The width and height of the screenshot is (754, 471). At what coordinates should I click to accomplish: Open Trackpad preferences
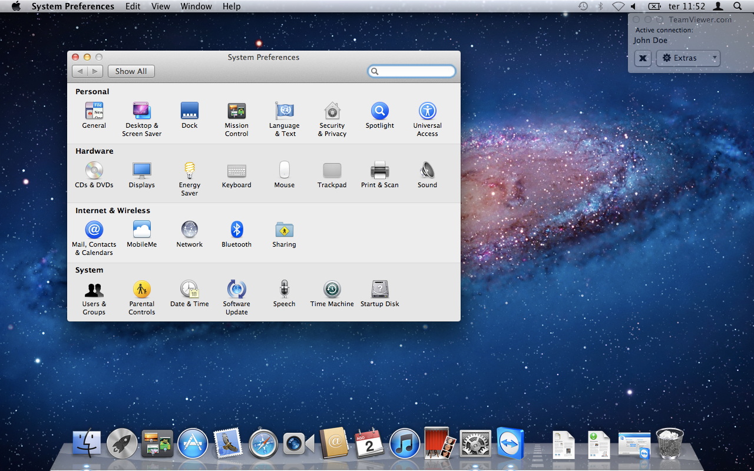332,171
